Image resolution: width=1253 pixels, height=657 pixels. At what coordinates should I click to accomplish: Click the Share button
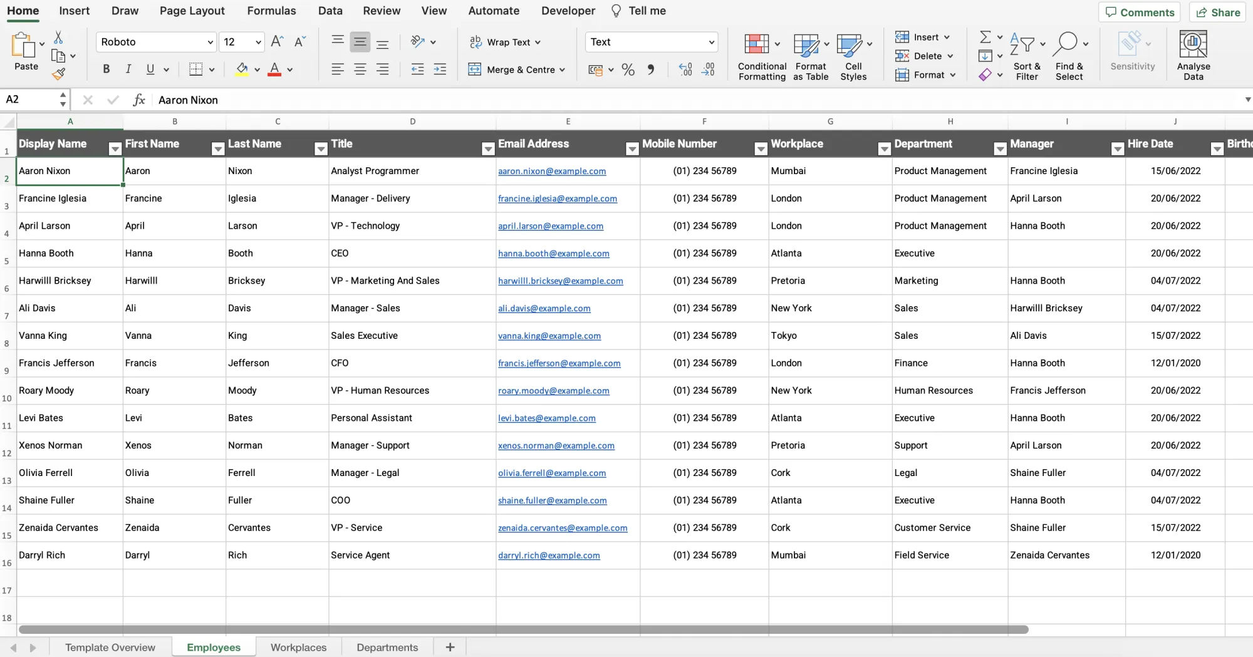point(1216,12)
